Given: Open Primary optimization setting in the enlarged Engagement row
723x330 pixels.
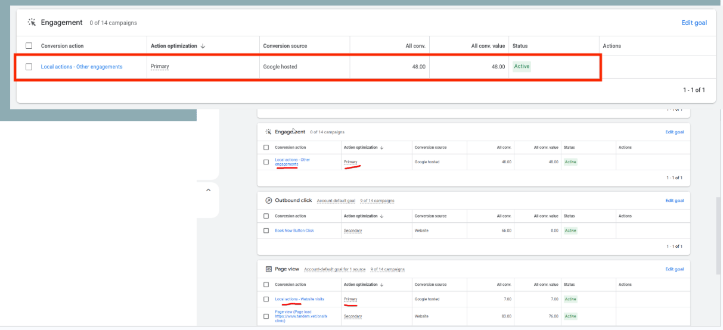Looking at the screenshot, I should pos(160,67).
